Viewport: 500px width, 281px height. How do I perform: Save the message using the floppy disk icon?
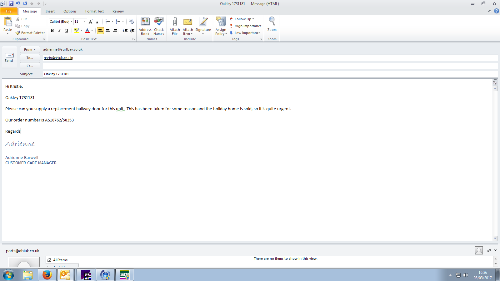[11, 3]
